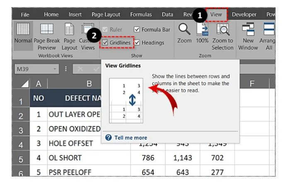Select row 4 header
Viewport: 286px width, 188px height.
[x=21, y=143]
